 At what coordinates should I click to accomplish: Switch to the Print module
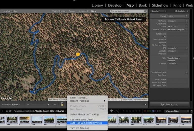click(177, 5)
